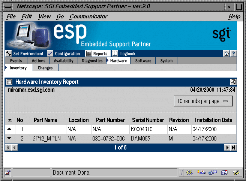This screenshot has height=181, width=246.
Task: Open Navigator component in status bar
Action: (x=189, y=172)
